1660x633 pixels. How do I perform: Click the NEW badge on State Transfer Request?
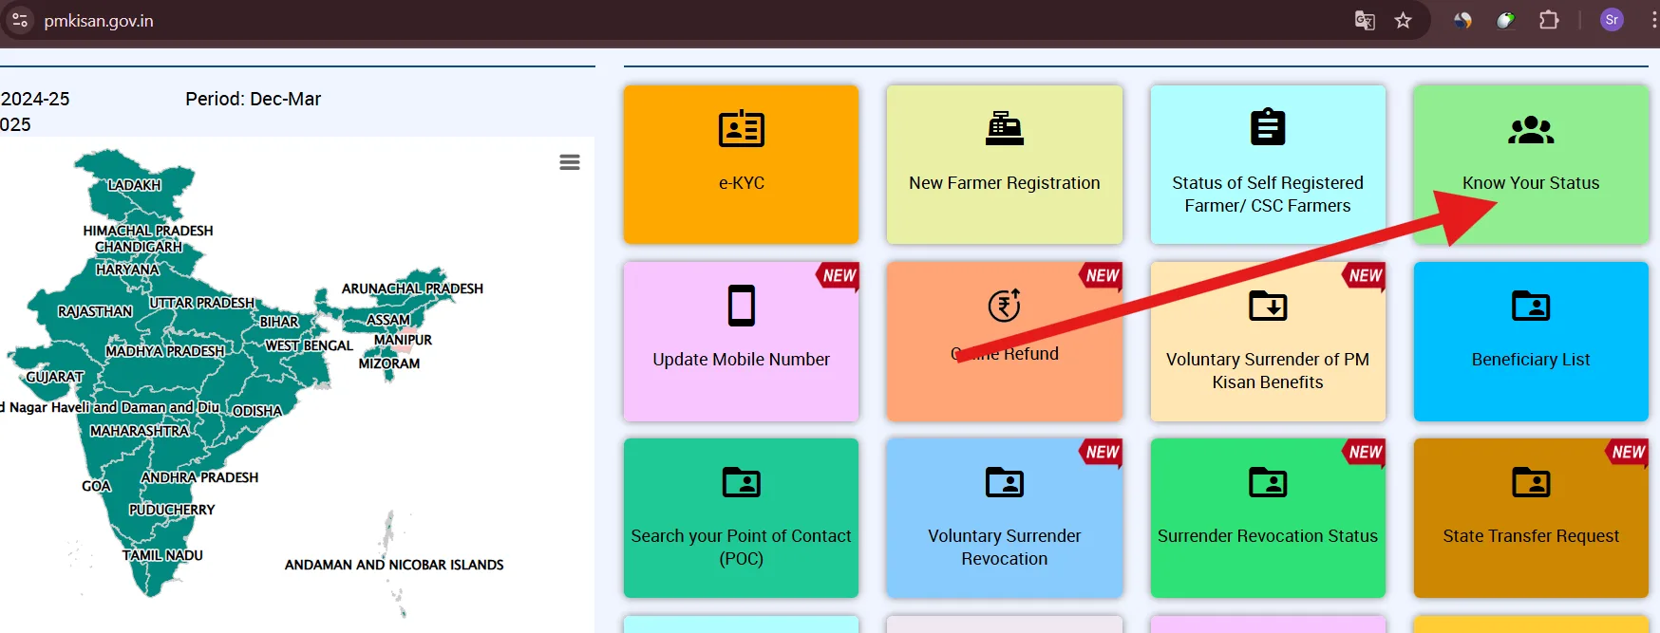1628,453
